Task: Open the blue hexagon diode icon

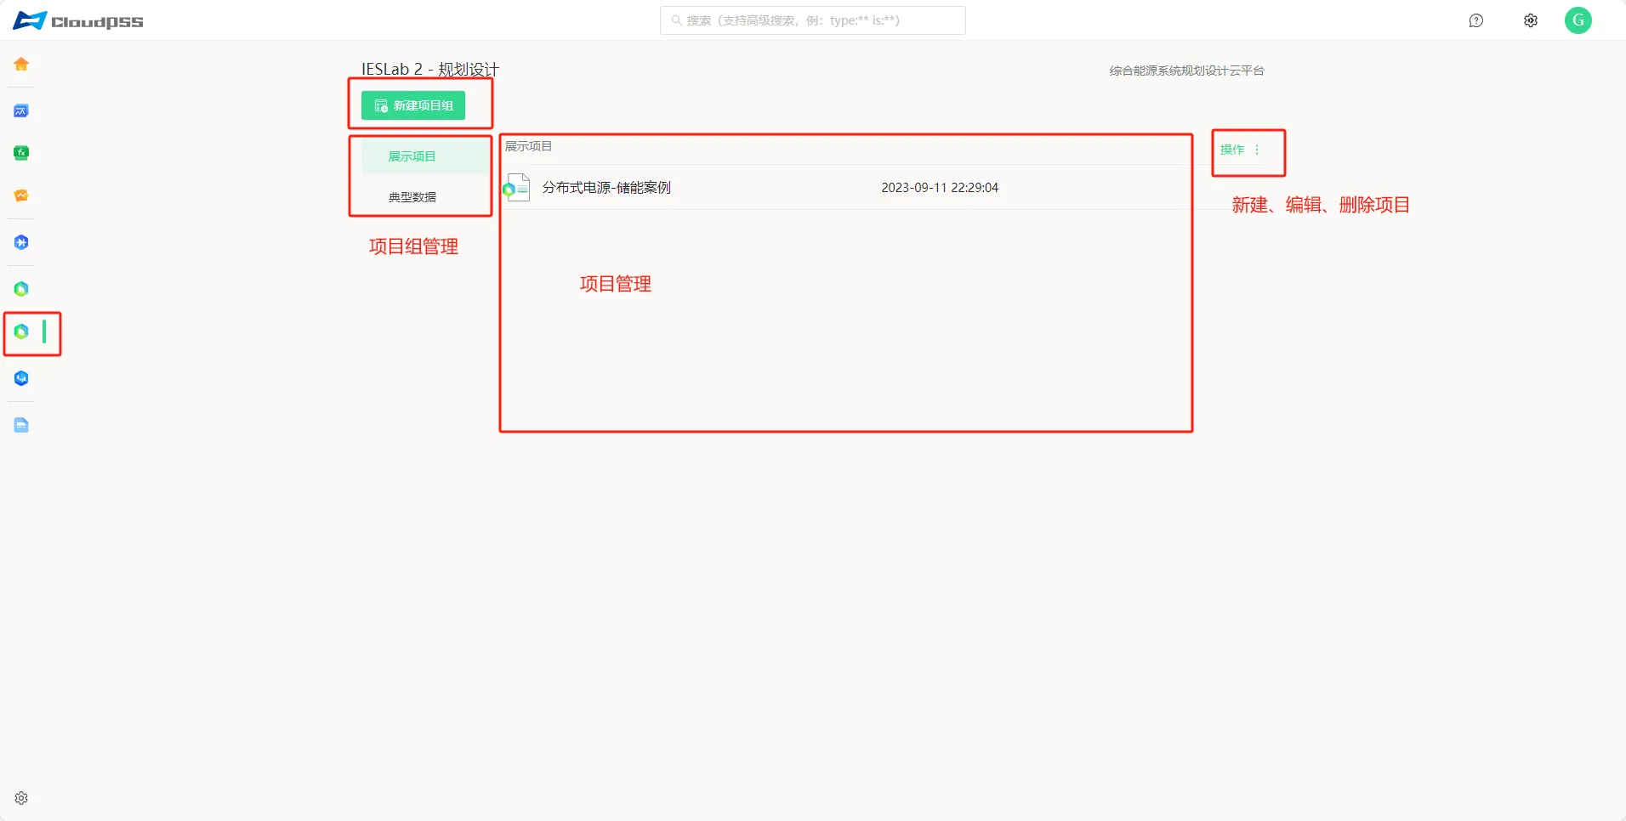Action: tap(21, 242)
